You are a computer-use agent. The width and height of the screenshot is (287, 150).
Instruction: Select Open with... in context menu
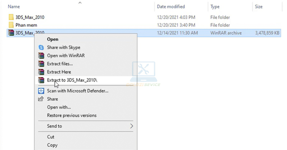tap(59, 107)
